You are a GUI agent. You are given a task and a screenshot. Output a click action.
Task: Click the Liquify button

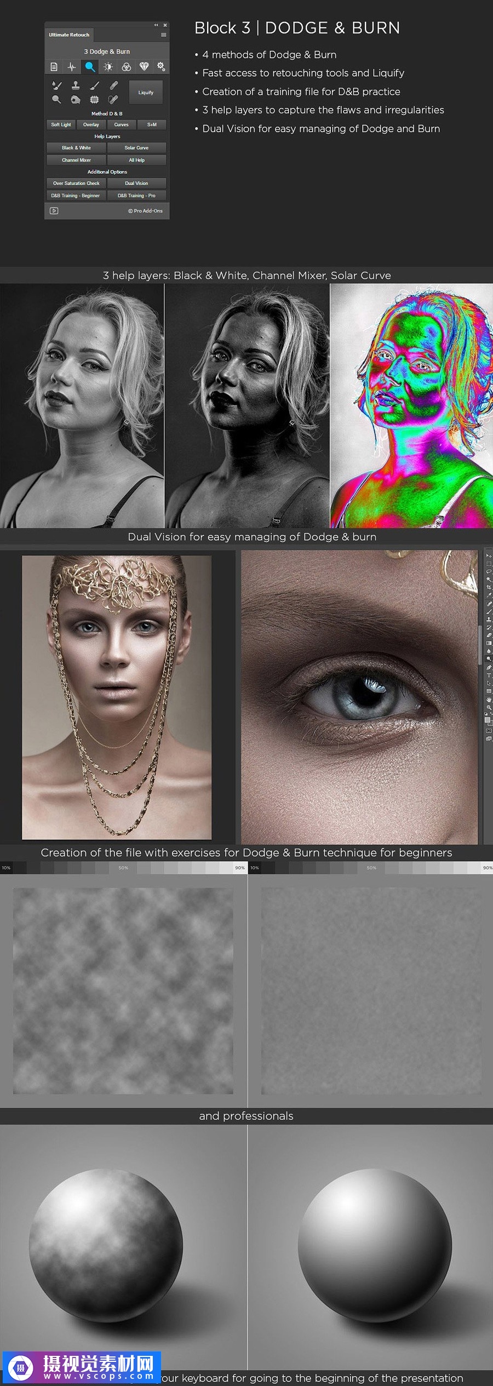[x=146, y=93]
